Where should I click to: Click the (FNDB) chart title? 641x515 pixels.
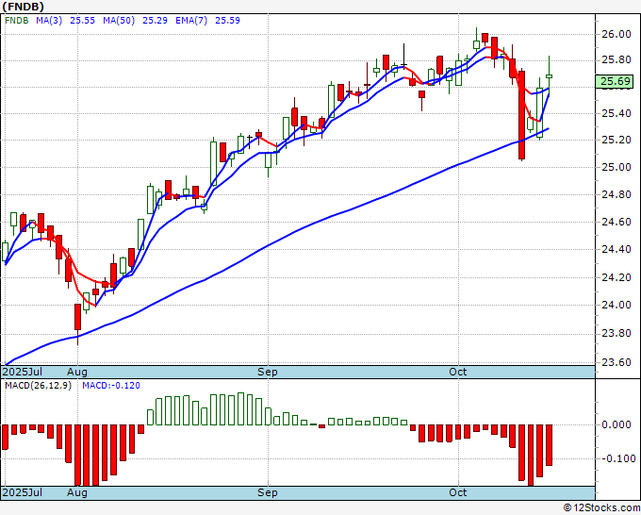[24, 7]
